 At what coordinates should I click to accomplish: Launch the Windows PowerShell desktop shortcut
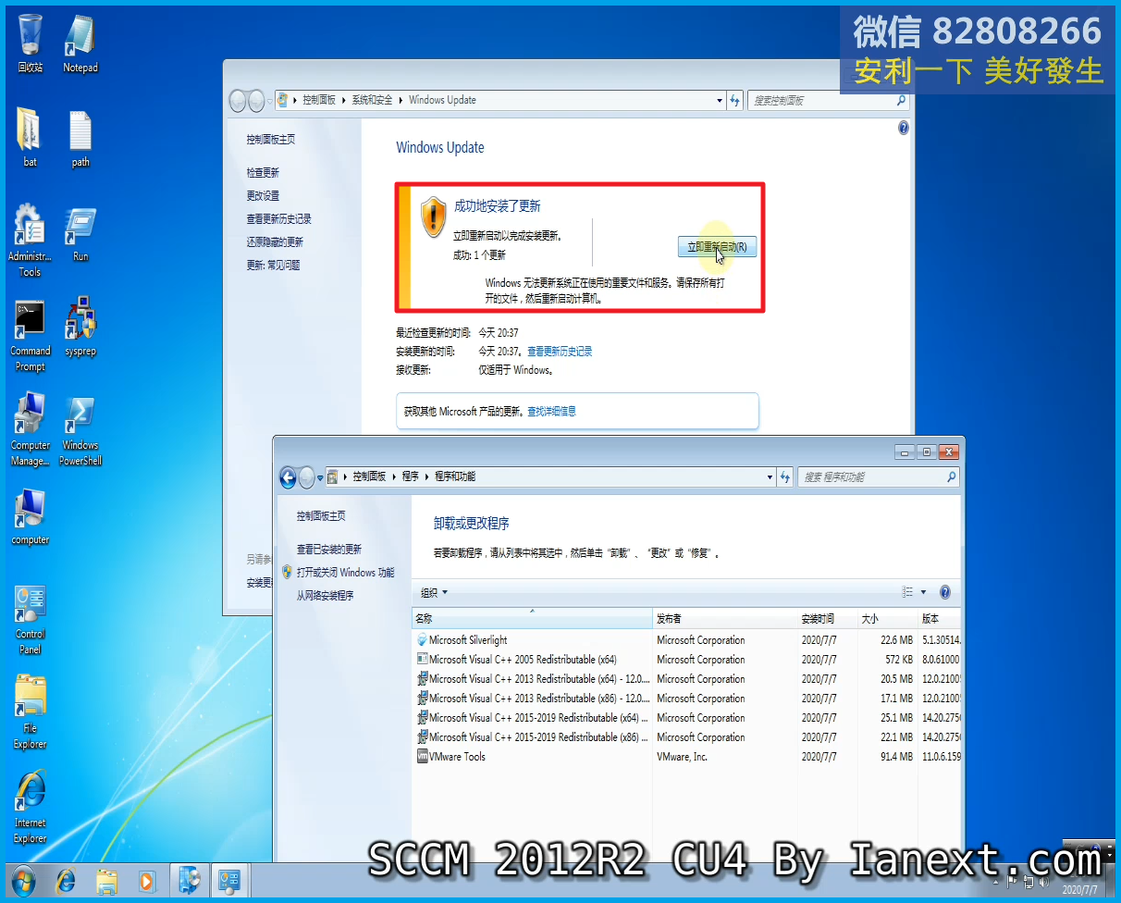(80, 430)
